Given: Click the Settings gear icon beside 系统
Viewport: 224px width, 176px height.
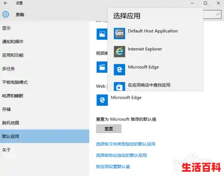Looking at the screenshot, I should pos(6,15).
